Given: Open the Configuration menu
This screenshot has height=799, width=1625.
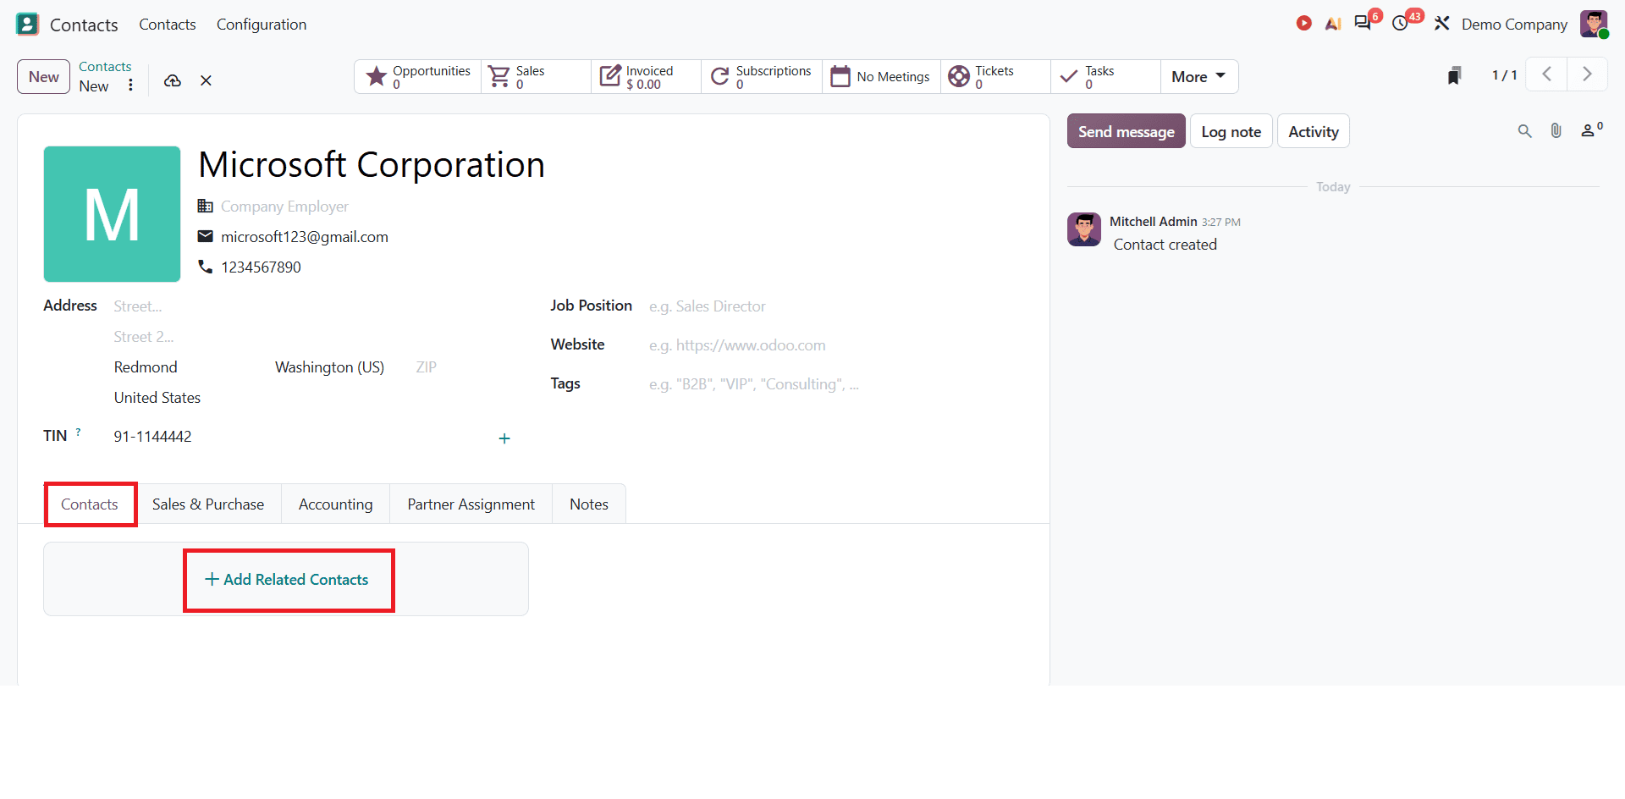Looking at the screenshot, I should coord(262,25).
